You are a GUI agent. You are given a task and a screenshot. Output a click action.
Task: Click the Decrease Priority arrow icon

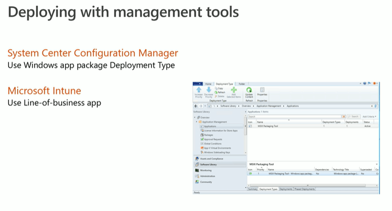click(x=209, y=90)
